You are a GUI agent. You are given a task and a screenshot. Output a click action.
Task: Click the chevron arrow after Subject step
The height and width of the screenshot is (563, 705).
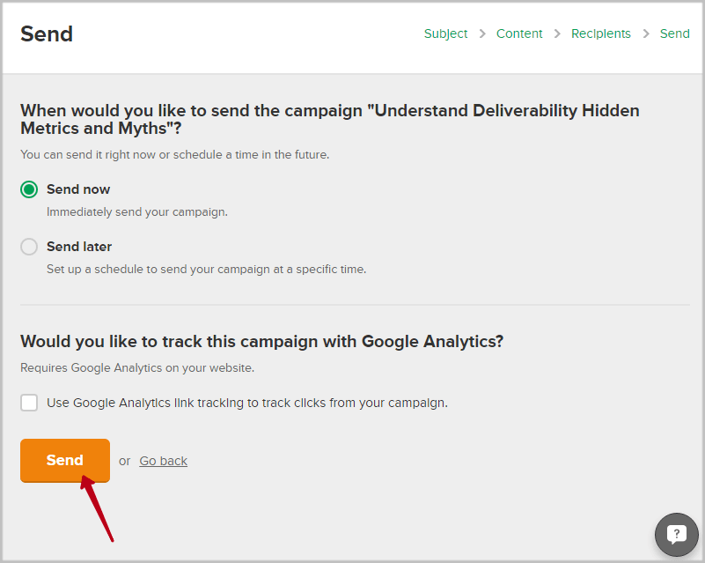482,34
